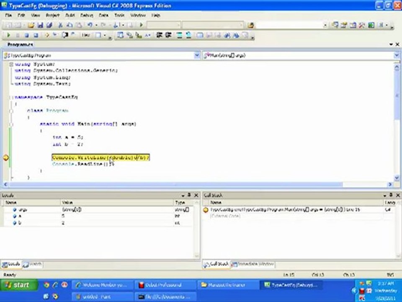402x302 pixels.
Task: Open the Help menu
Action: tap(156, 16)
